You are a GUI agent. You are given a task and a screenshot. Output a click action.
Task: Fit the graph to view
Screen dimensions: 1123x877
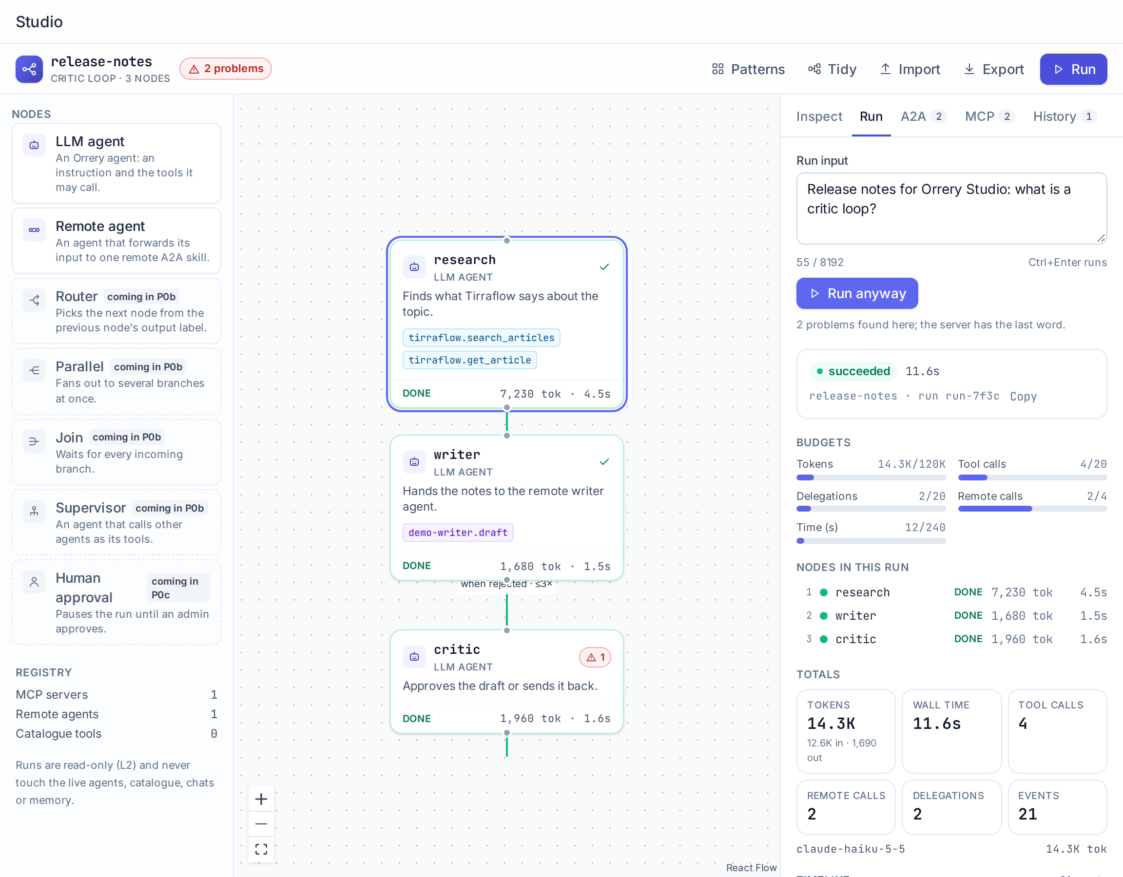pyautogui.click(x=261, y=849)
